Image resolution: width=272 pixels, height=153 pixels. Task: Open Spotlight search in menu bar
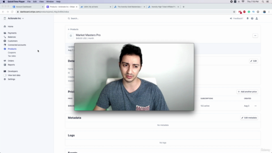coord(263,2)
